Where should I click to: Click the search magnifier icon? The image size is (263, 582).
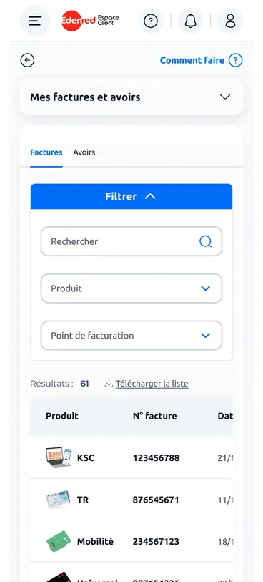(x=206, y=242)
